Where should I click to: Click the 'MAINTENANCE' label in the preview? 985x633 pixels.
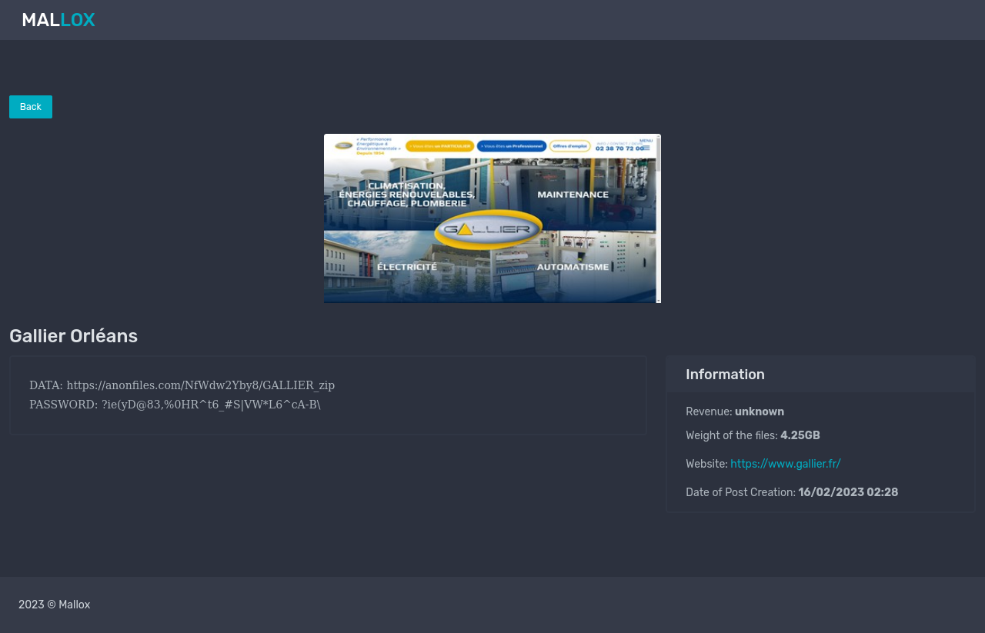coord(573,195)
